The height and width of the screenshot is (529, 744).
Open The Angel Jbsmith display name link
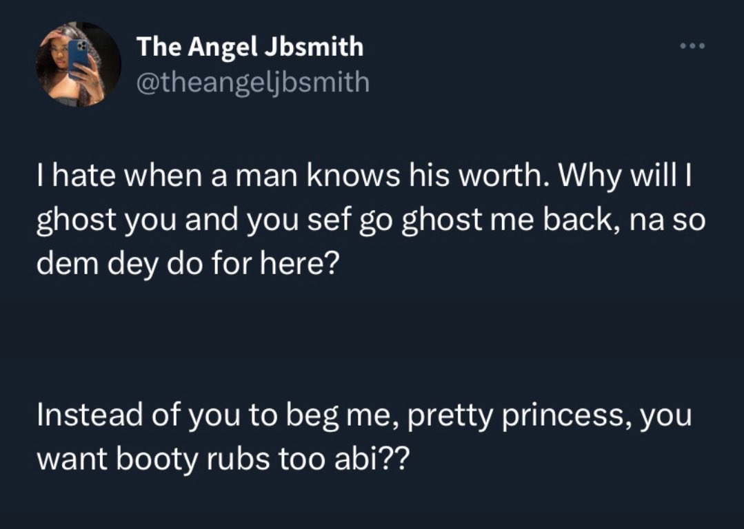(250, 46)
